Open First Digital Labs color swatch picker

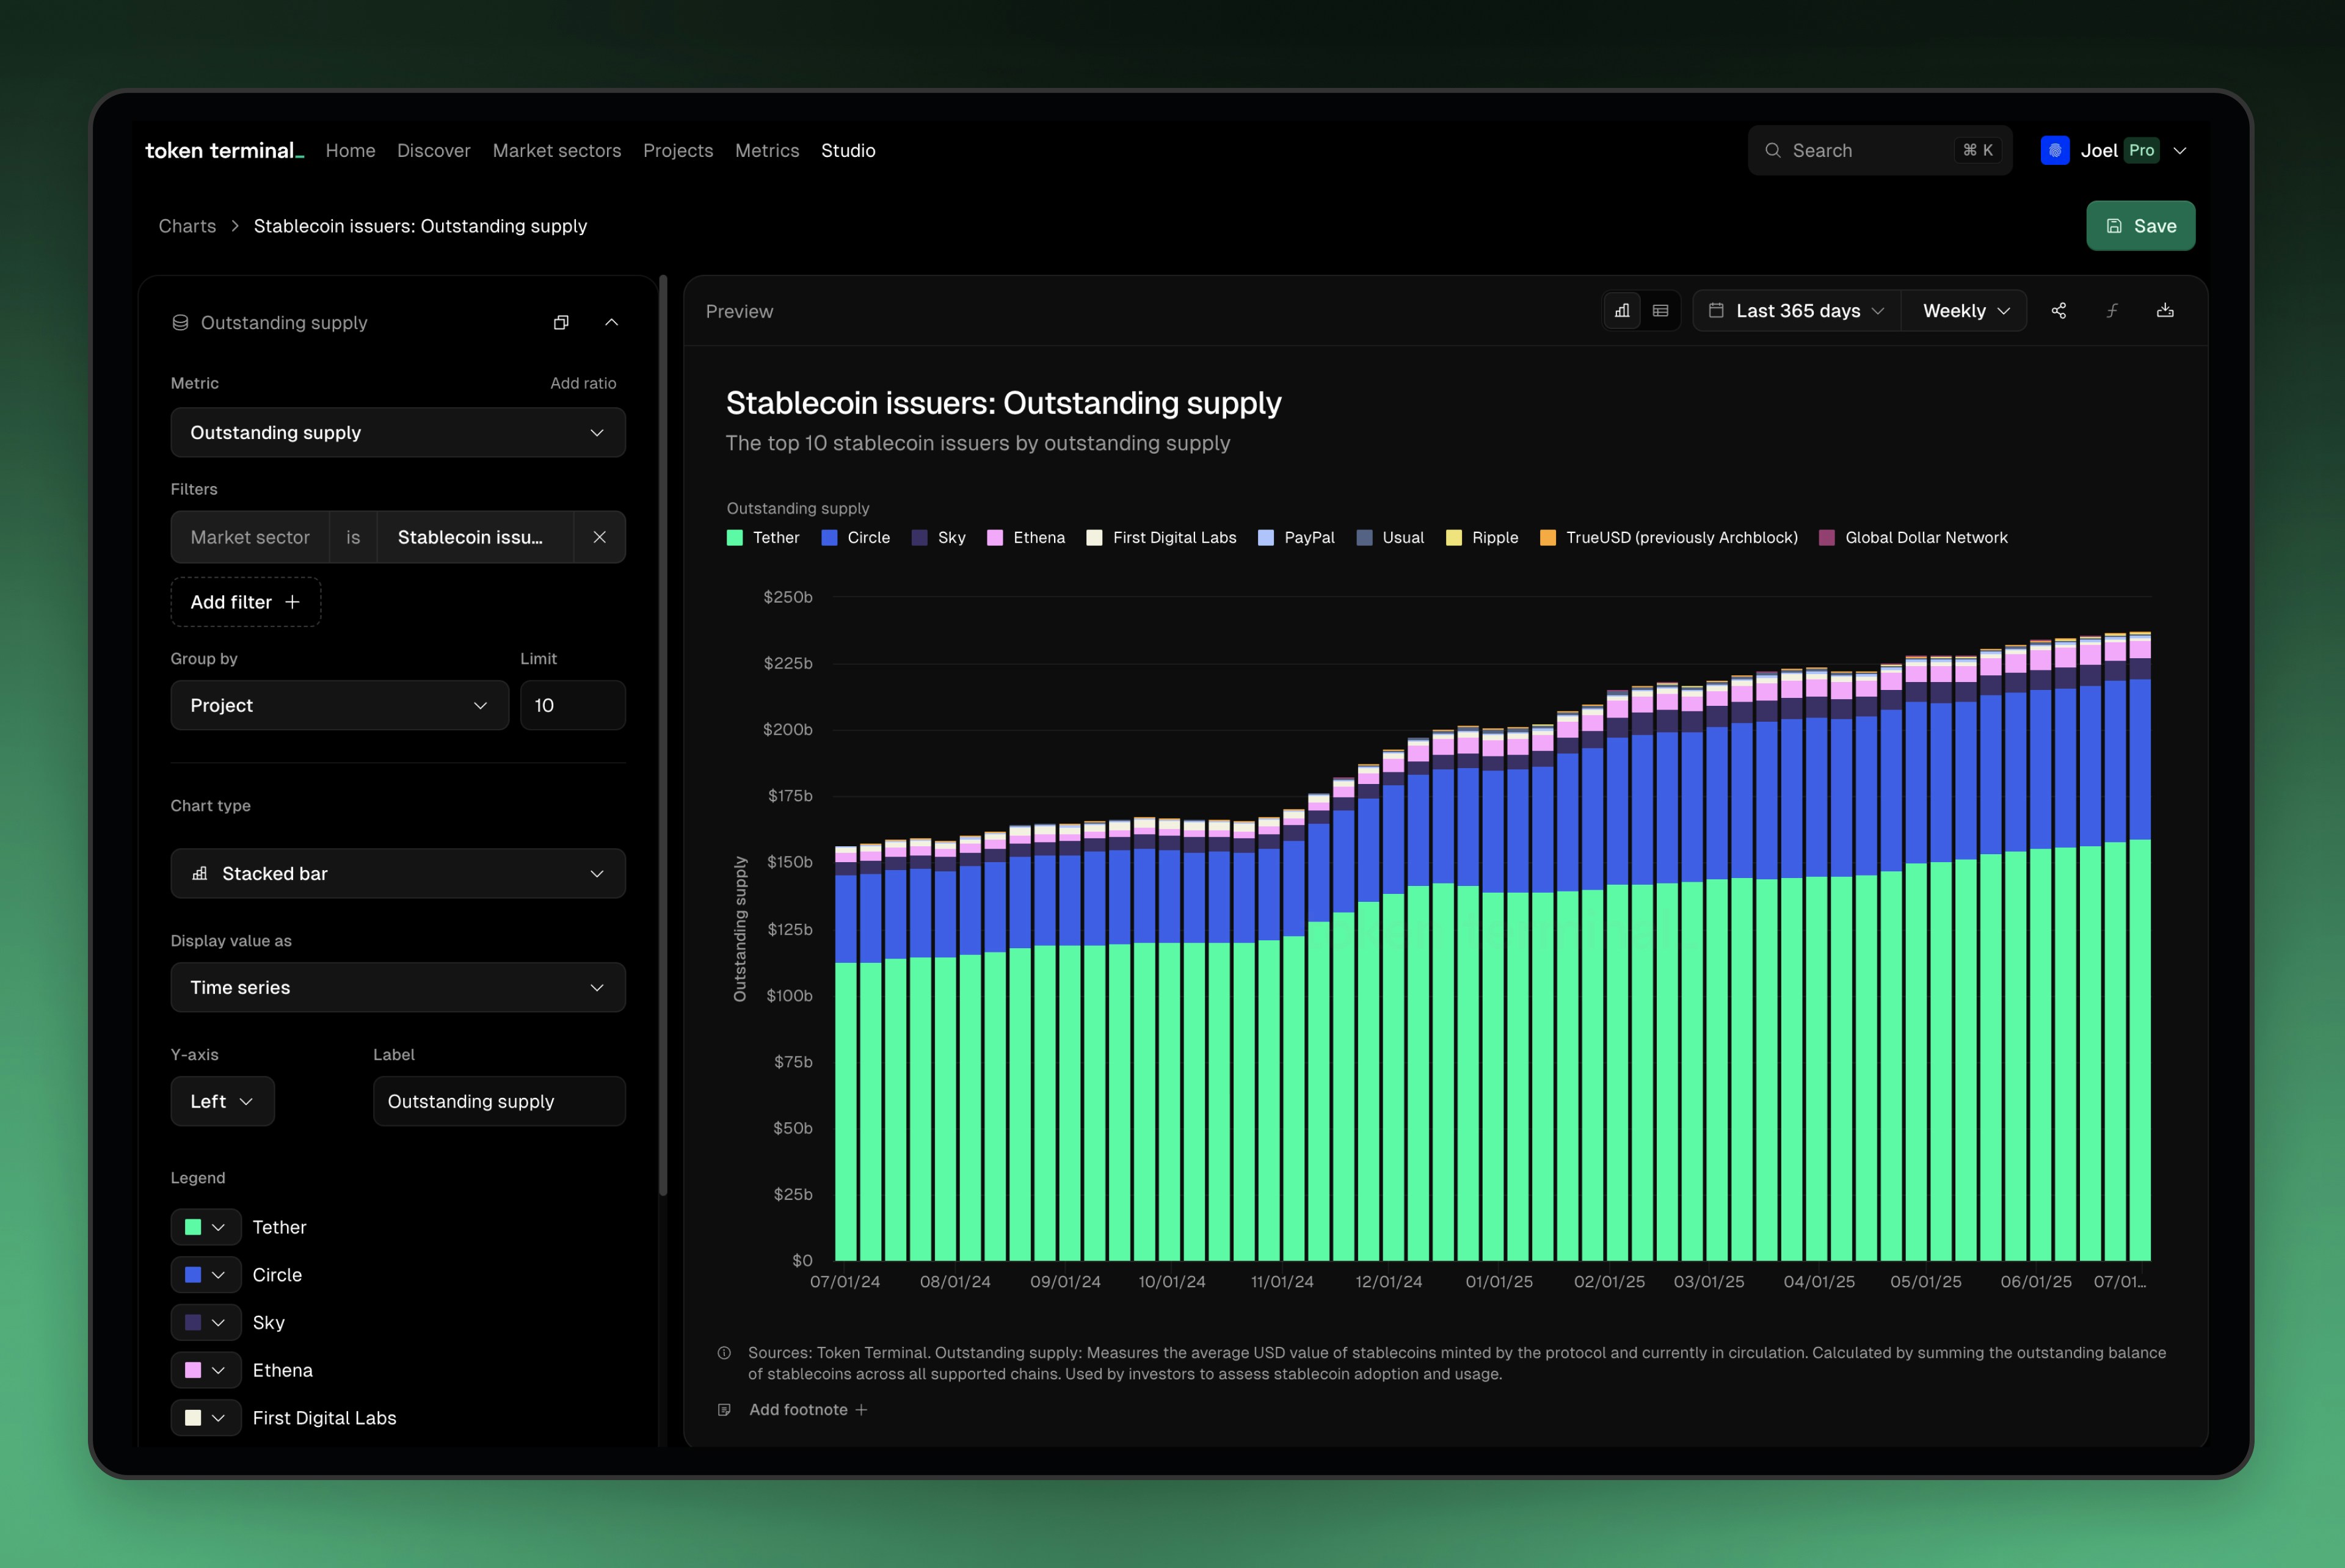[205, 1418]
